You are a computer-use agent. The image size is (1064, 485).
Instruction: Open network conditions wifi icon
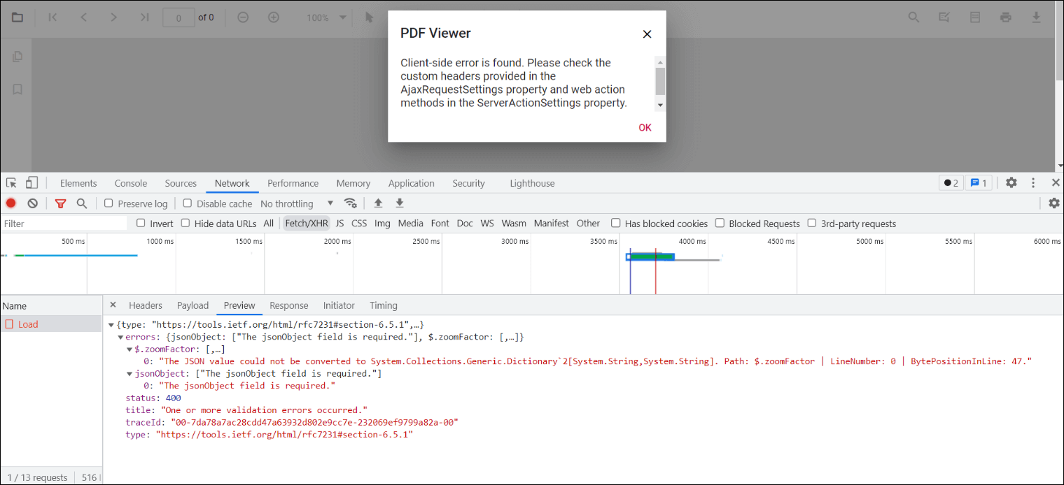point(350,203)
